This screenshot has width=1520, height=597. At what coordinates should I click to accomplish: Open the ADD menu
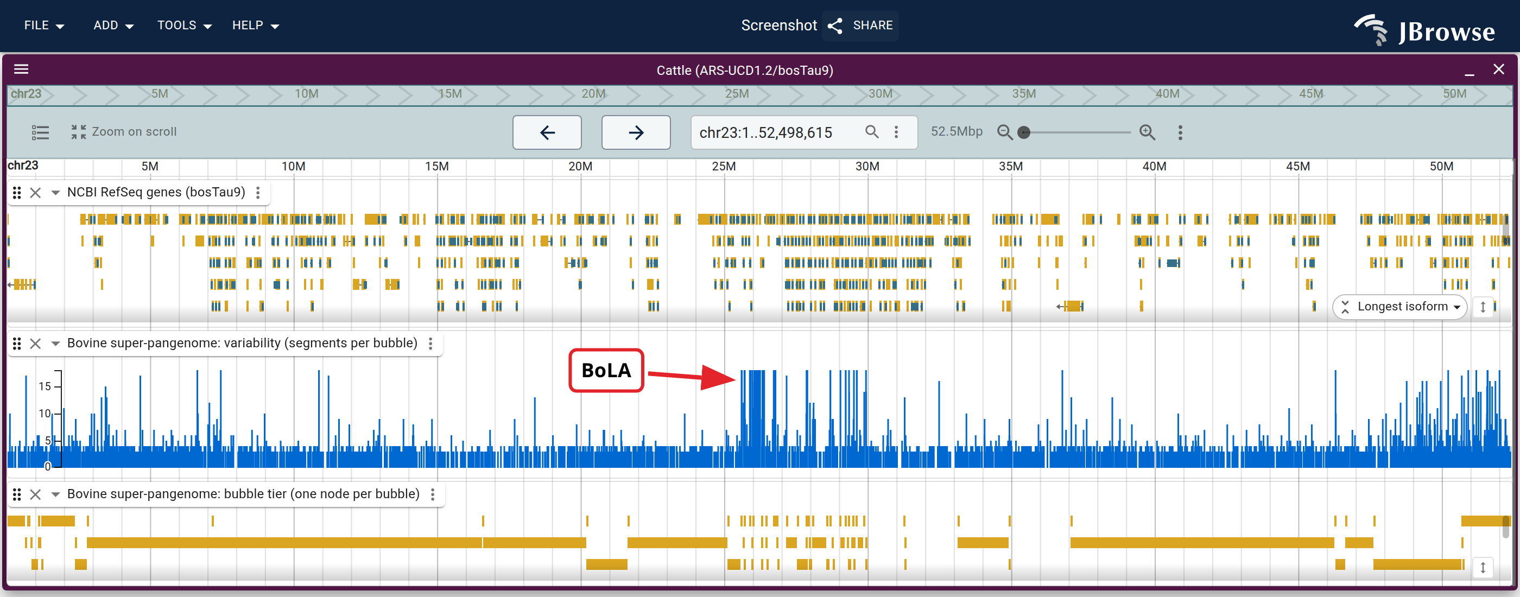(113, 26)
